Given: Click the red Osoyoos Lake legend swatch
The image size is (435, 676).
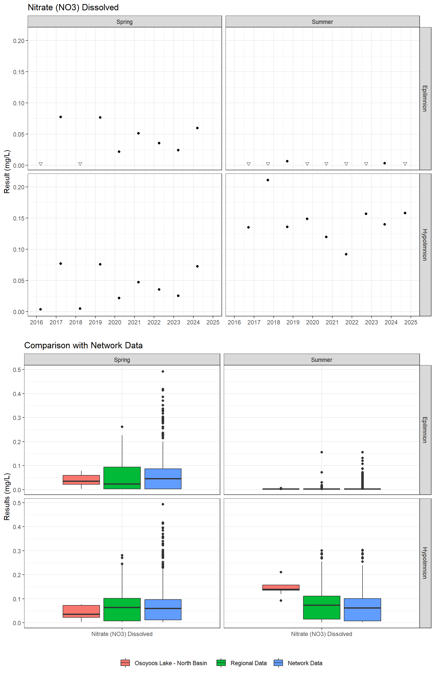Looking at the screenshot, I should pos(125,663).
